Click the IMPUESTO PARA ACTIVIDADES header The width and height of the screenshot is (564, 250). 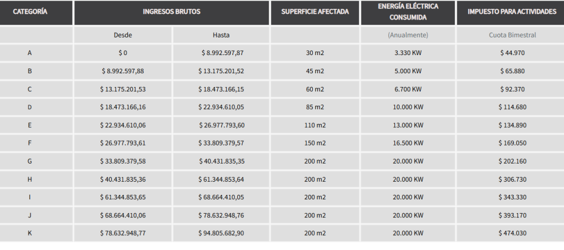[x=512, y=12]
